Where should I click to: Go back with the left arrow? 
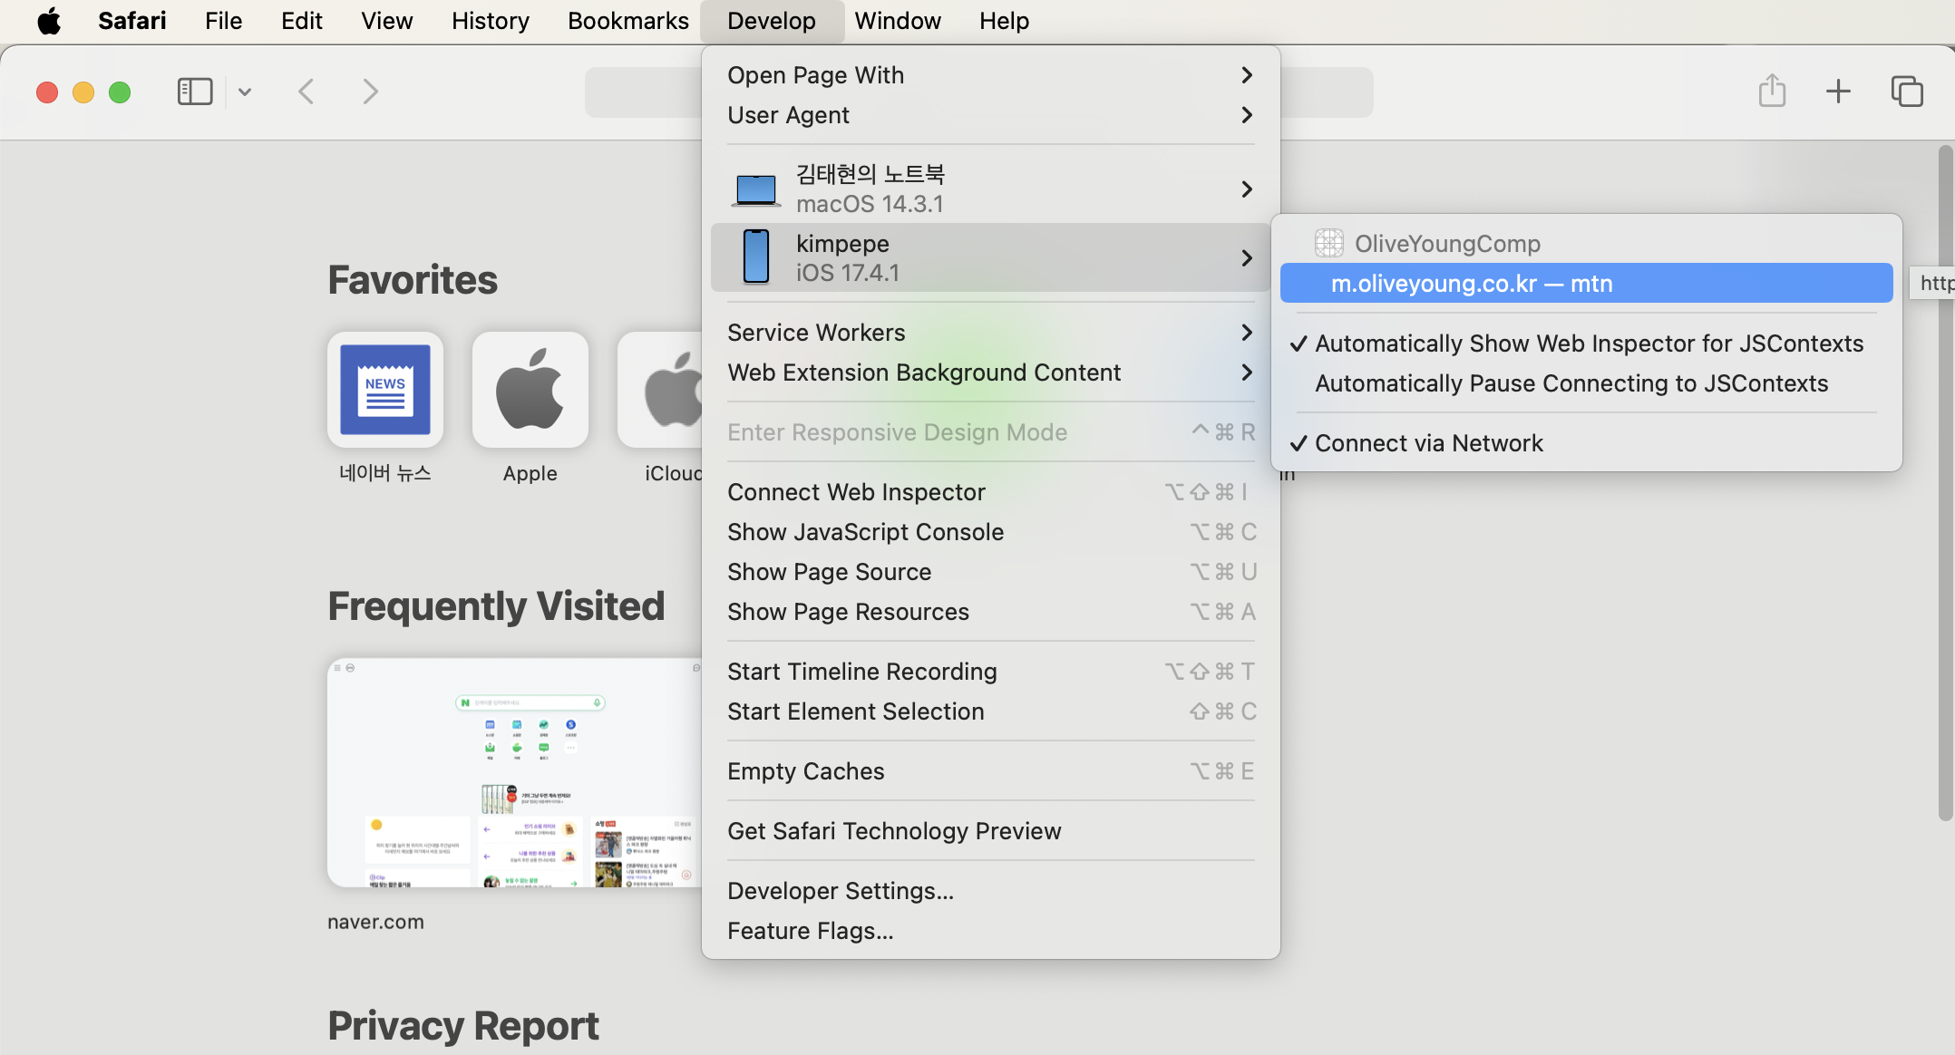tap(306, 92)
